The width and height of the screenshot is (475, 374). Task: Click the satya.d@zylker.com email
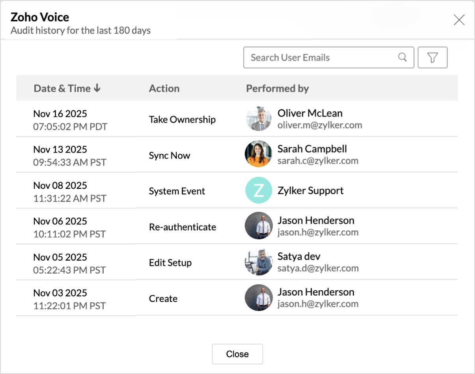click(318, 268)
